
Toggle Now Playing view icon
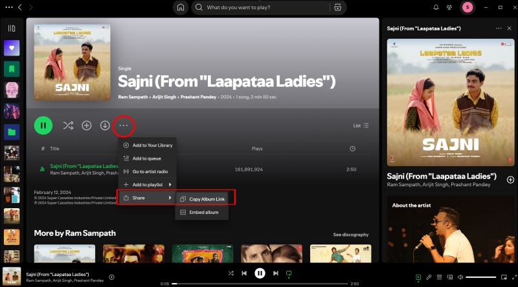[418, 277]
